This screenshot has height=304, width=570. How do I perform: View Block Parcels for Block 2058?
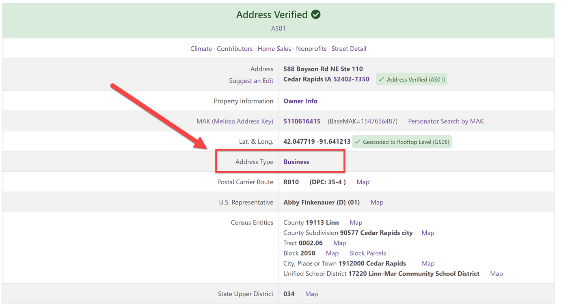pos(367,253)
